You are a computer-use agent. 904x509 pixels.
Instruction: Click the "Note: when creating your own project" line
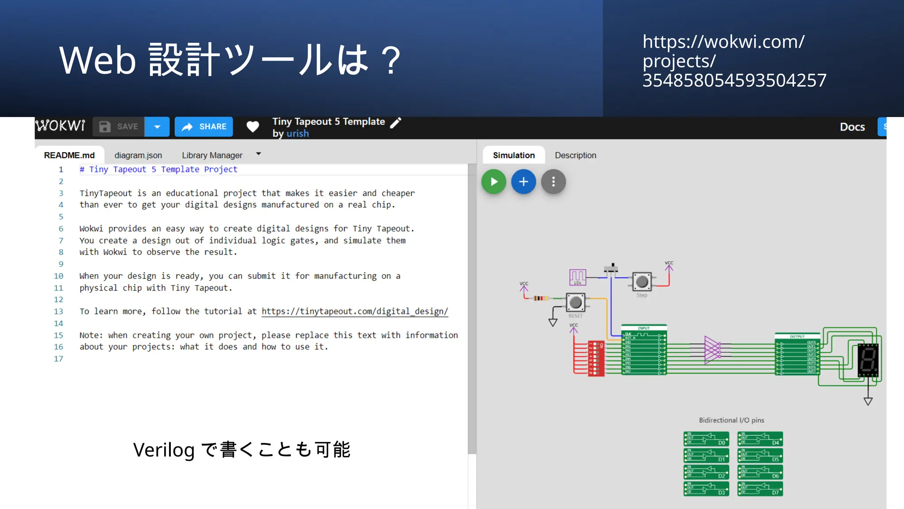click(x=269, y=335)
